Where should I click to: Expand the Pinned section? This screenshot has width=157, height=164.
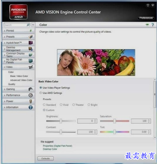[x=18, y=31]
